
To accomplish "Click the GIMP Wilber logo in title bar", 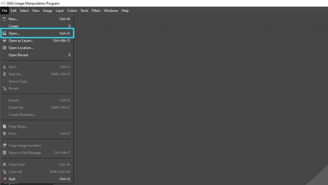I will click(x=3, y=3).
